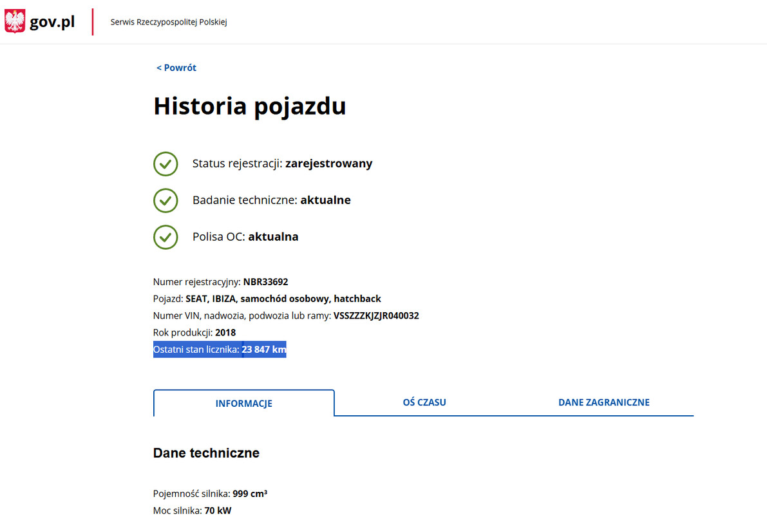Click the green checkmark beside Badanie techniczne
The image size is (767, 515).
click(x=166, y=200)
